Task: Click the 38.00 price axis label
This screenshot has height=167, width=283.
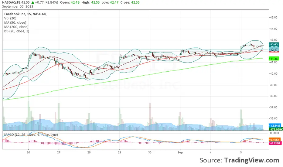Action: click(274, 96)
